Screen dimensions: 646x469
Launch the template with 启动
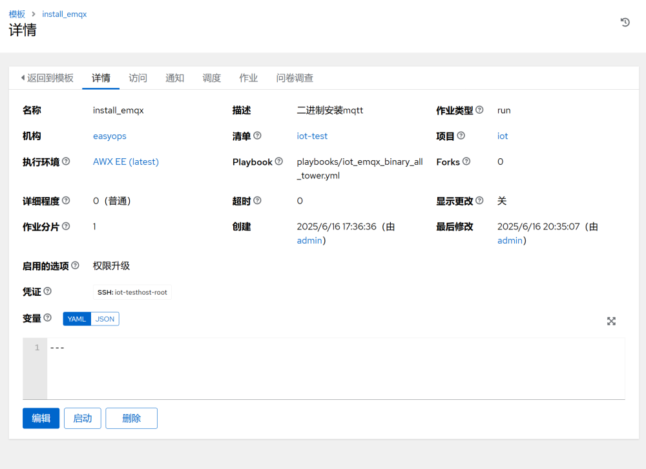click(x=82, y=418)
